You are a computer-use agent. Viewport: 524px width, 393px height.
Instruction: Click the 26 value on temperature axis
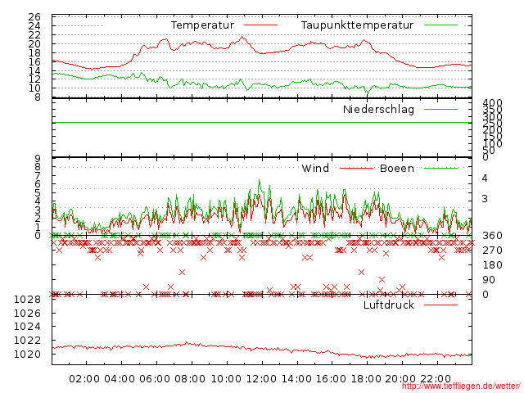34,16
